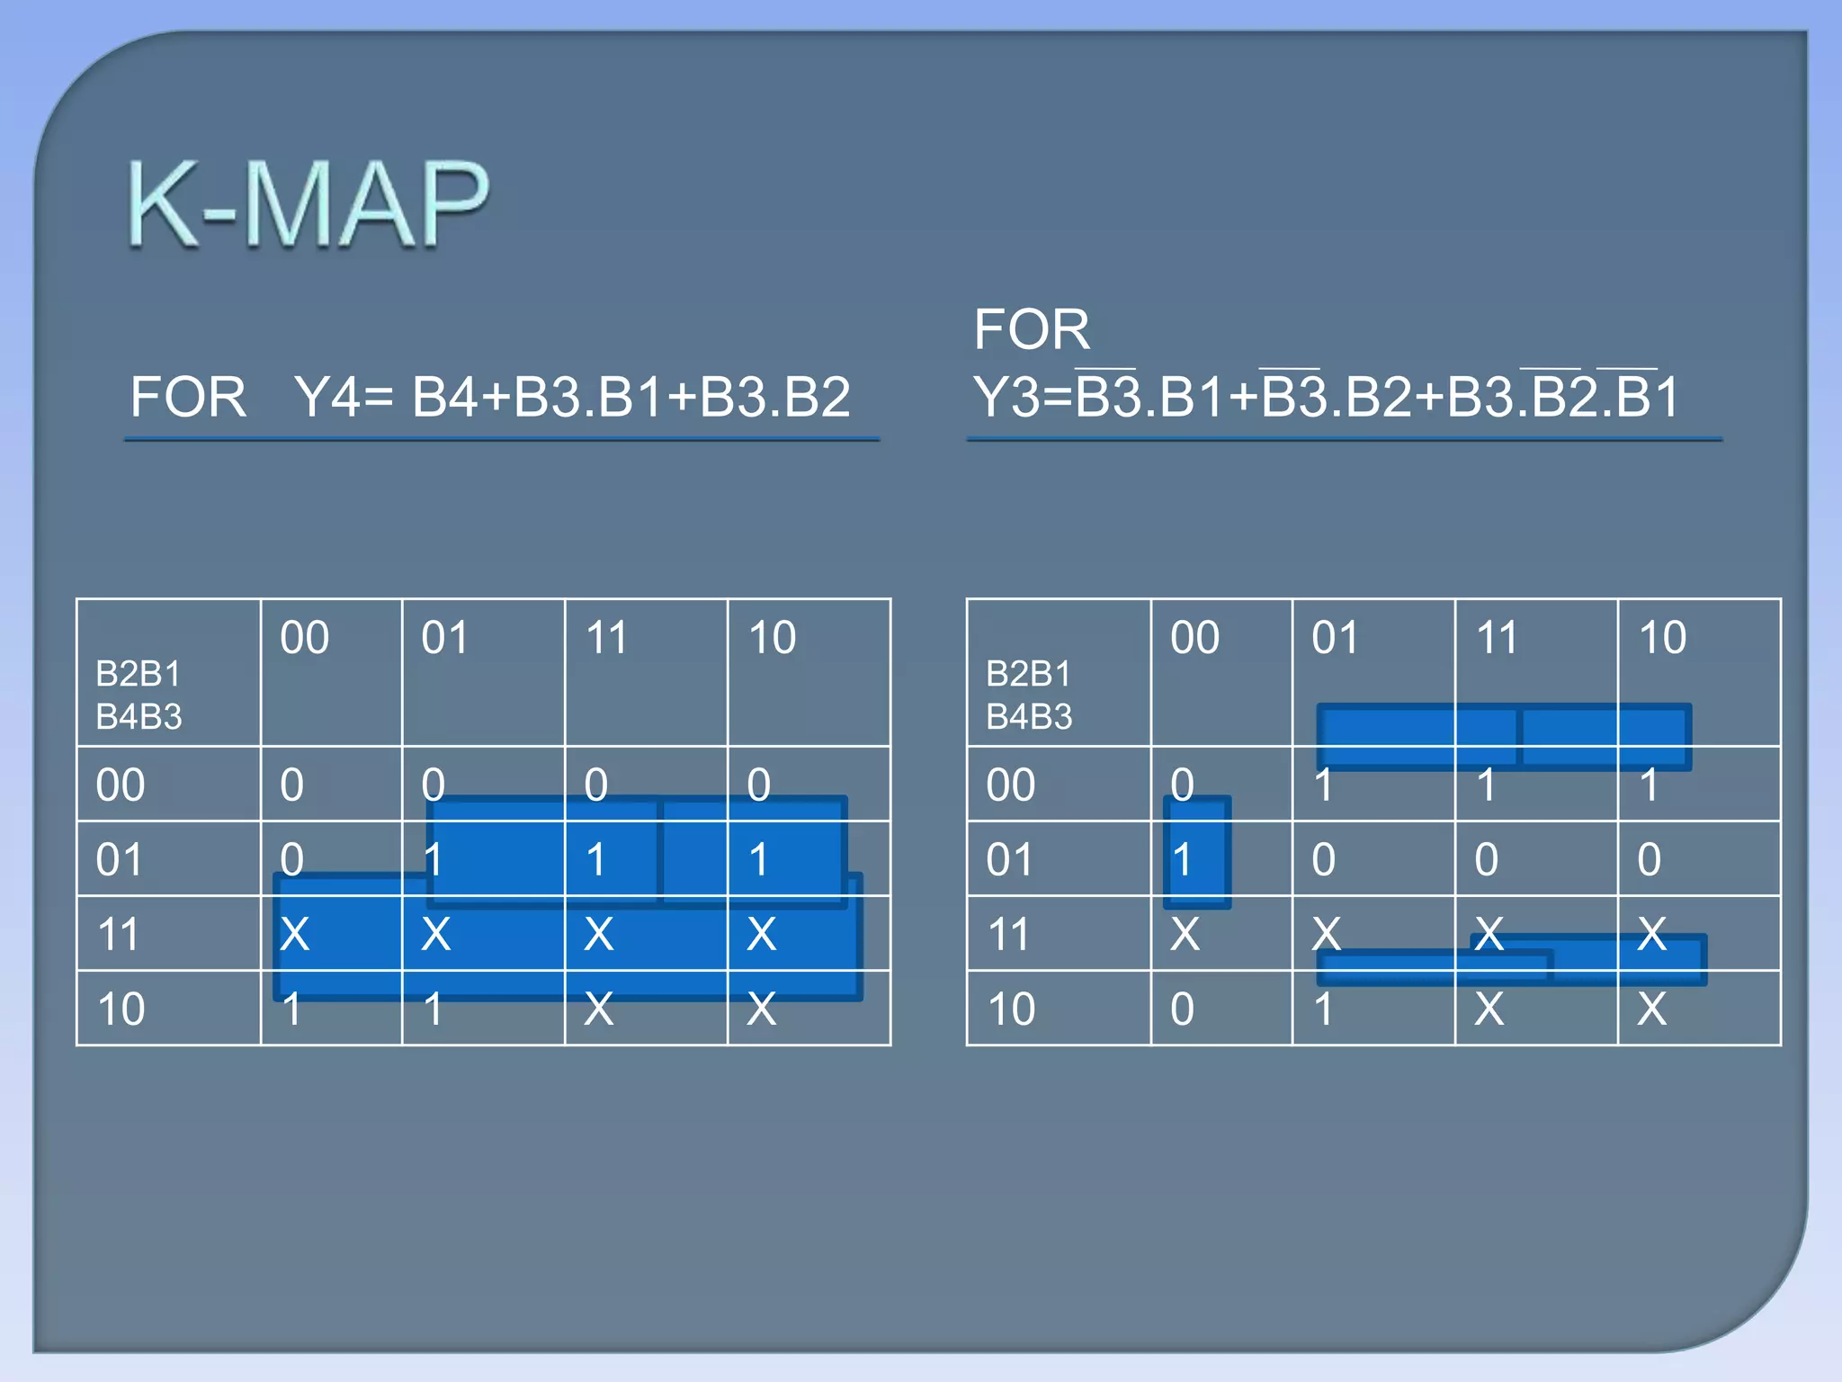Viewport: 1842px width, 1382px height.
Task: Select column header 11 in the Y3 K-map
Action: 1536,672
